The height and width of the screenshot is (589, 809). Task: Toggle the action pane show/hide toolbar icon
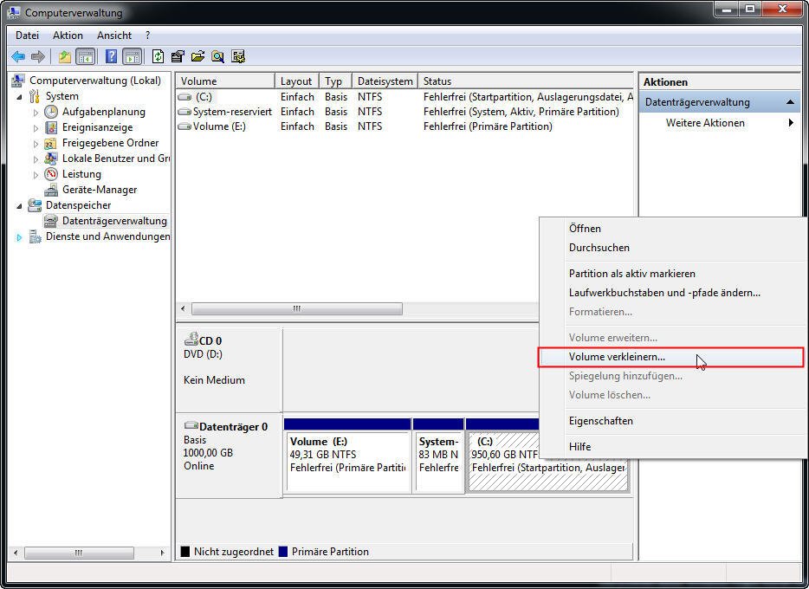click(133, 56)
